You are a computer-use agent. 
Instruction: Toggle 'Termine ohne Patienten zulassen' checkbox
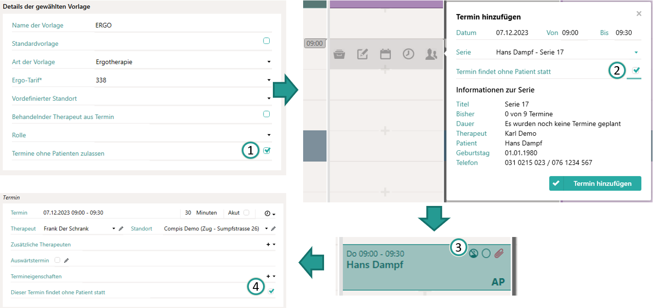267,150
